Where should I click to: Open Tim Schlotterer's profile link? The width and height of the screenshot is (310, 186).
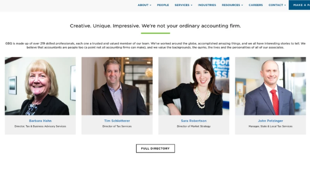point(117,121)
